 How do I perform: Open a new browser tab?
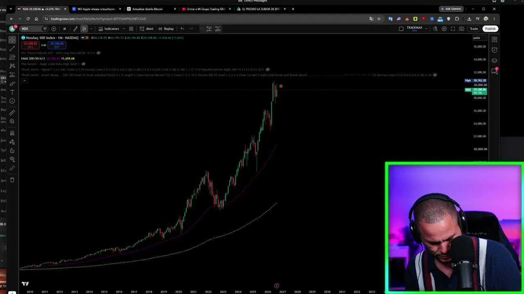(x=293, y=9)
